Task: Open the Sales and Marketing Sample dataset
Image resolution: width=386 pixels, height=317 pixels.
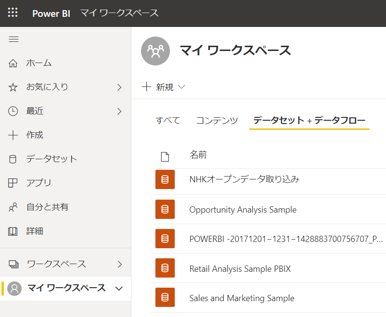Action: click(242, 298)
